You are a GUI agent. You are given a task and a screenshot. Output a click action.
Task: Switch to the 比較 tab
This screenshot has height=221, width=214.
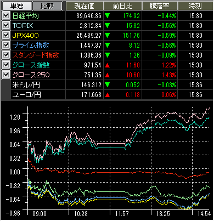pyautogui.click(x=47, y=6)
